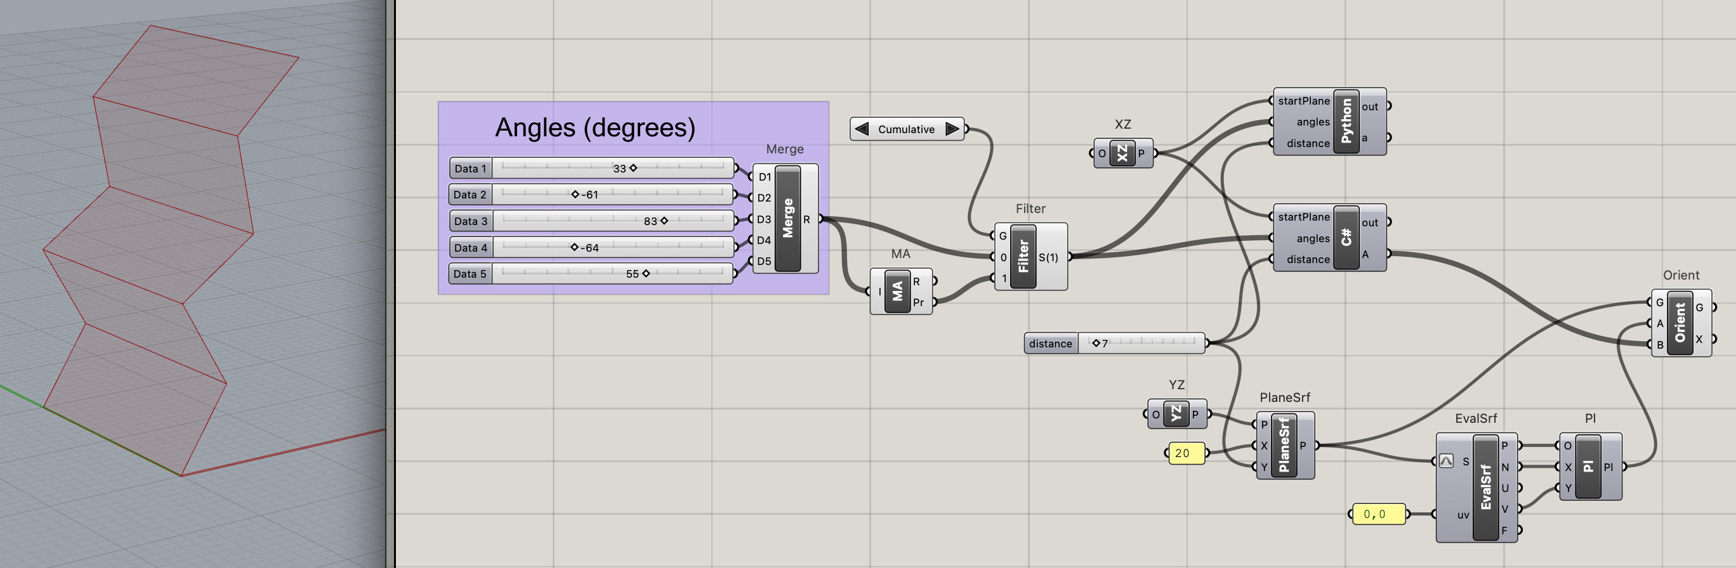Click the A output on the C# component
This screenshot has width=1736, height=568.
tap(1367, 254)
